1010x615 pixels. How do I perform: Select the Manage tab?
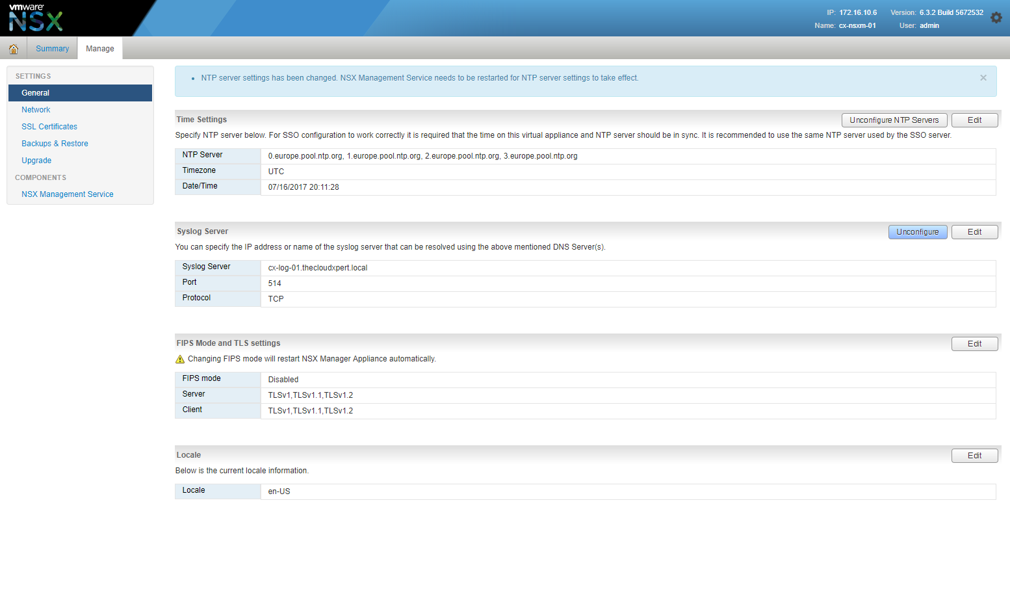pyautogui.click(x=99, y=49)
